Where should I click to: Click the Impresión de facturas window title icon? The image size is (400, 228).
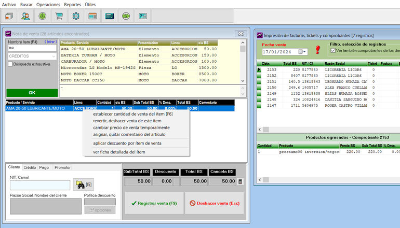click(x=260, y=35)
